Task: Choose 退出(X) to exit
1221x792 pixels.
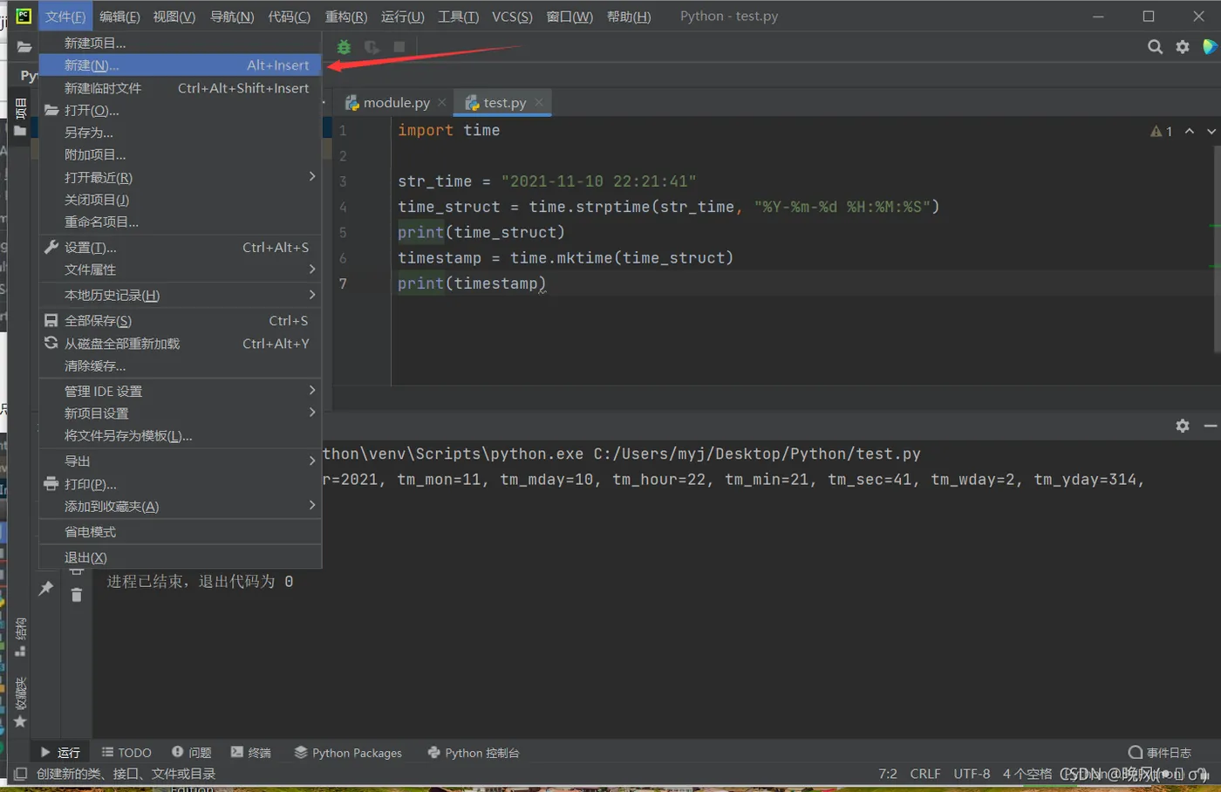Action: [181, 557]
